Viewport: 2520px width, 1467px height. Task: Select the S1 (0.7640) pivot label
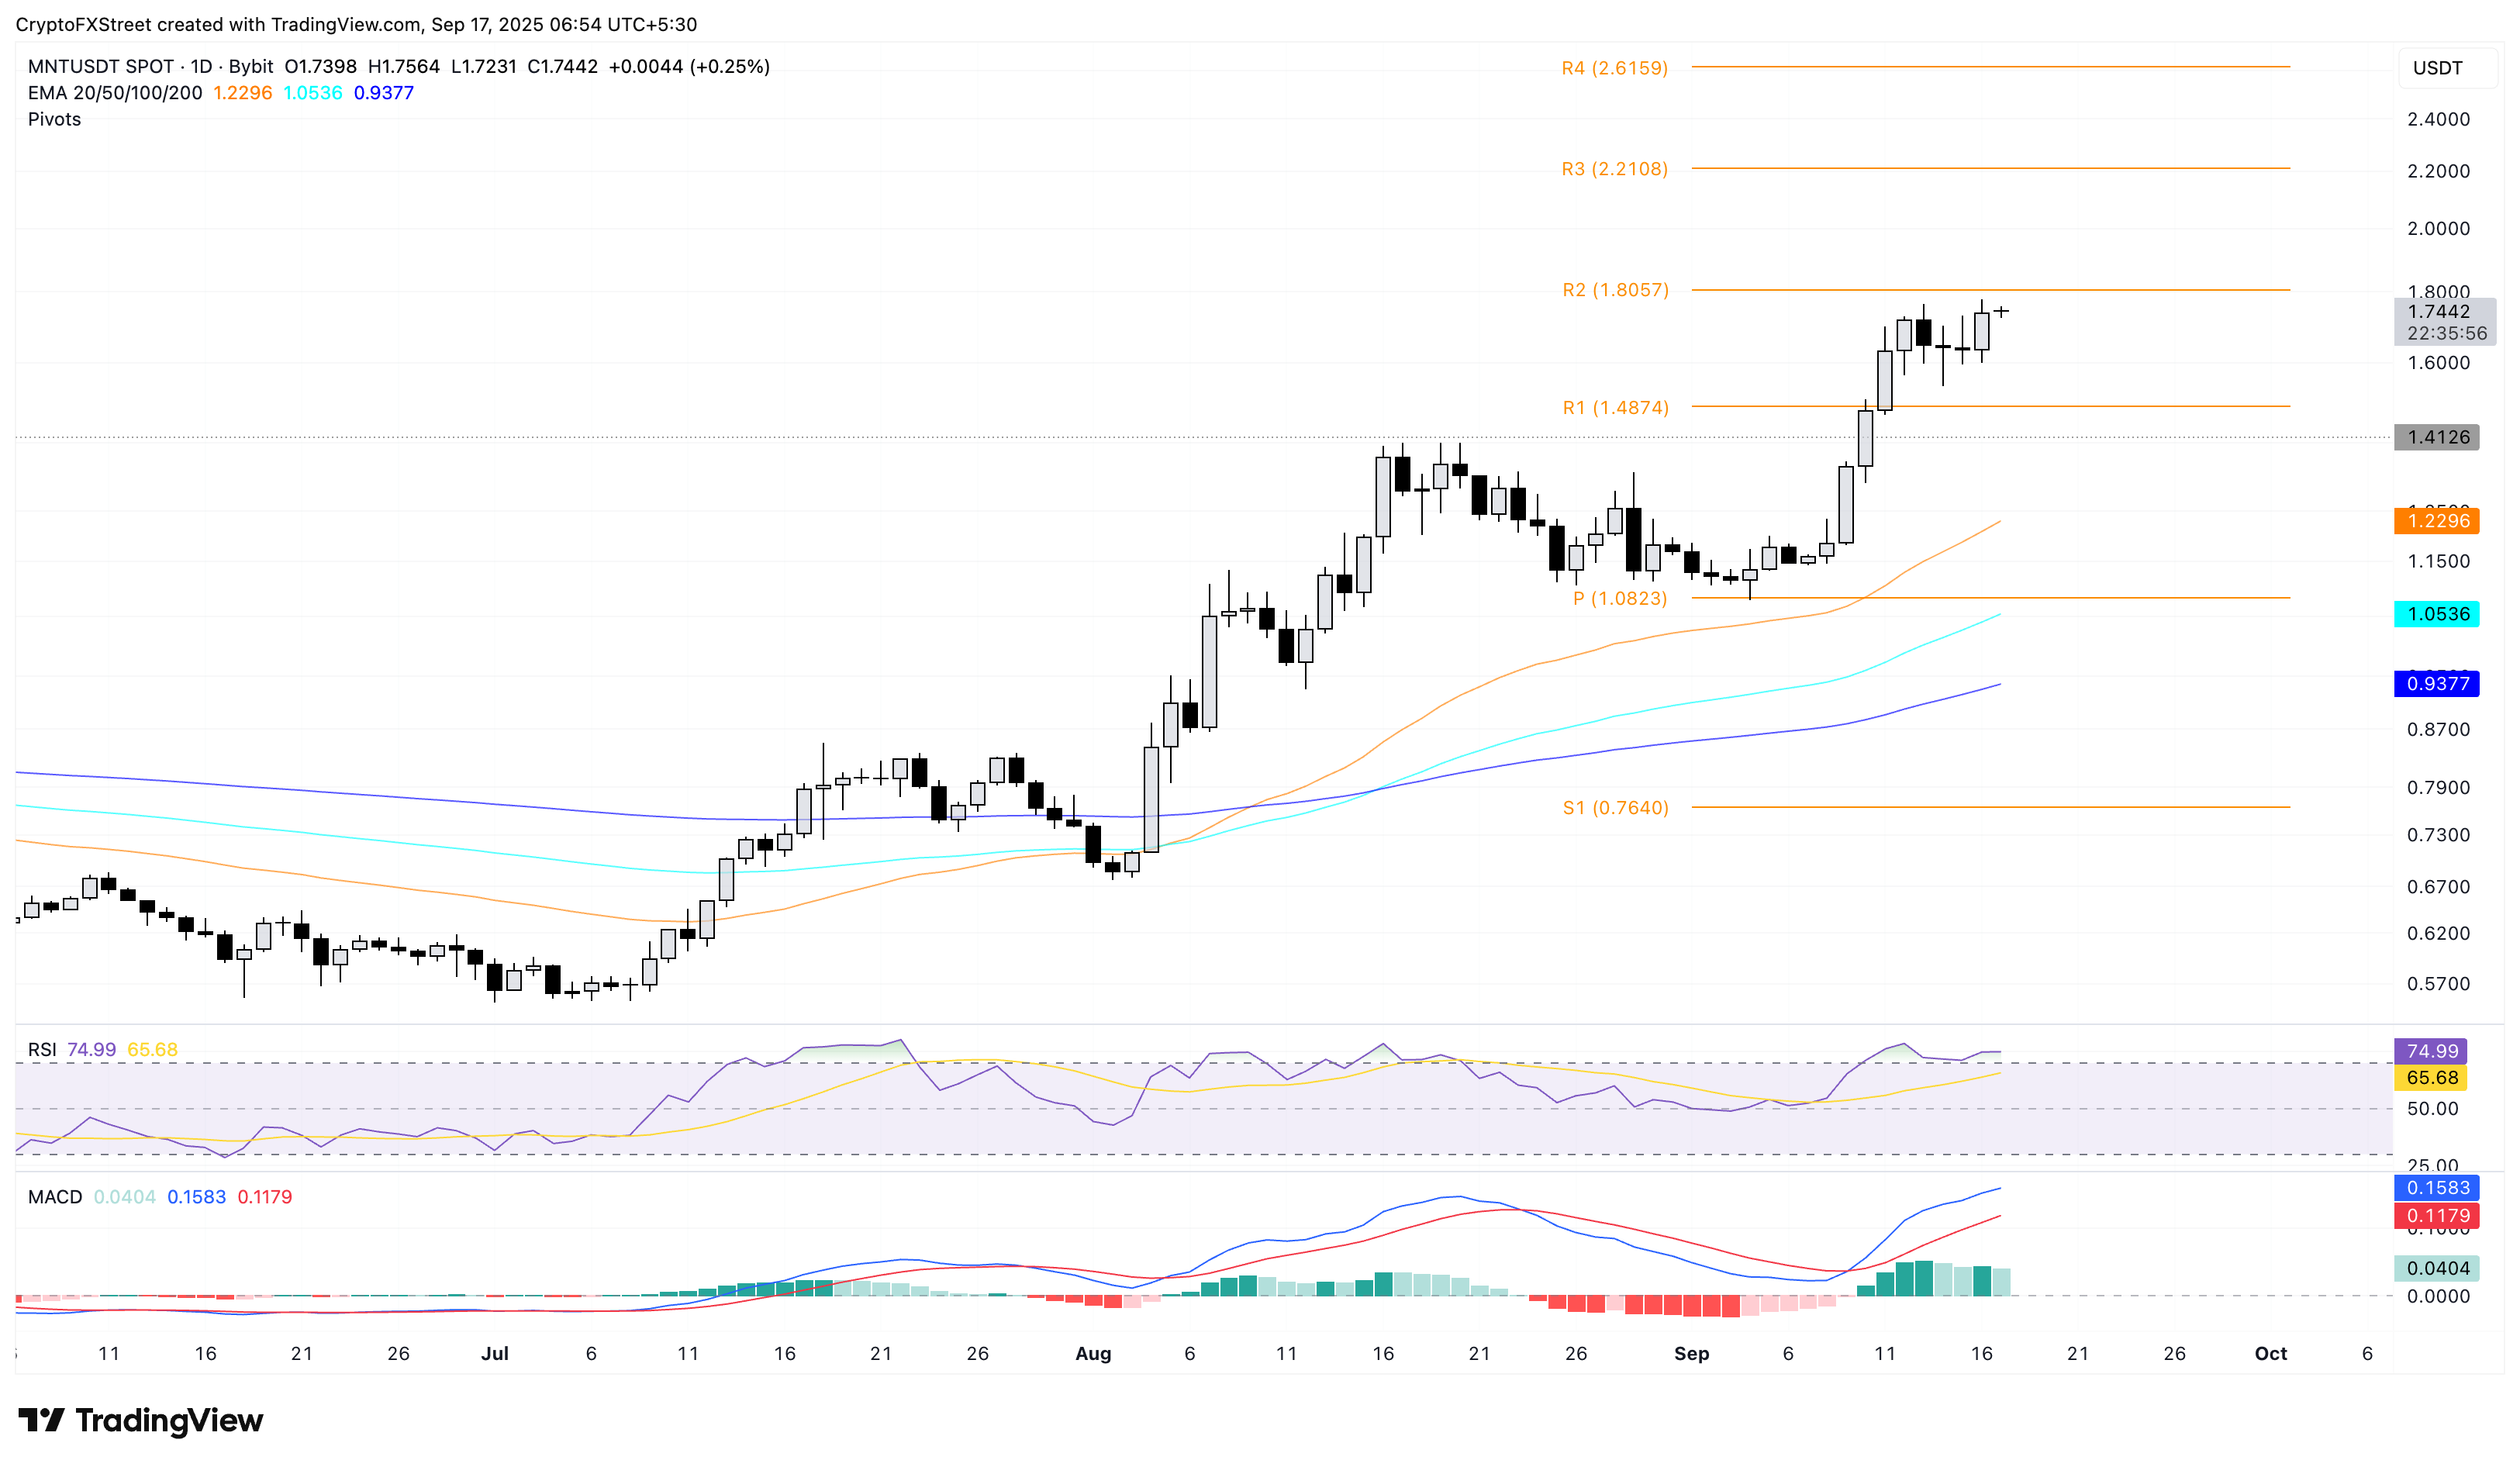1615,807
